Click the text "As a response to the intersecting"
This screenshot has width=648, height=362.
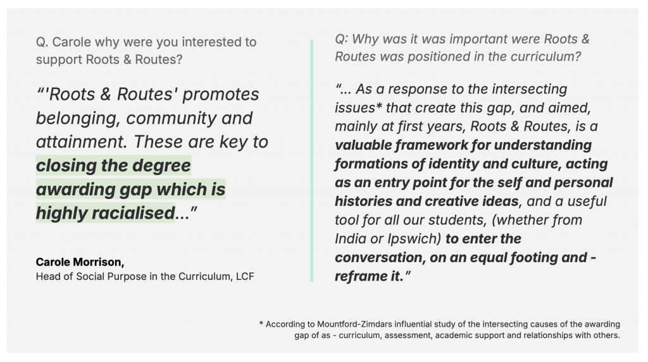[461, 89]
